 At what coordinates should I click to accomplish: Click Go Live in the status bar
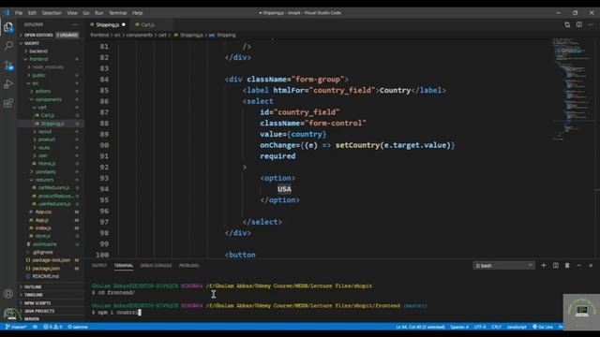tap(543, 327)
